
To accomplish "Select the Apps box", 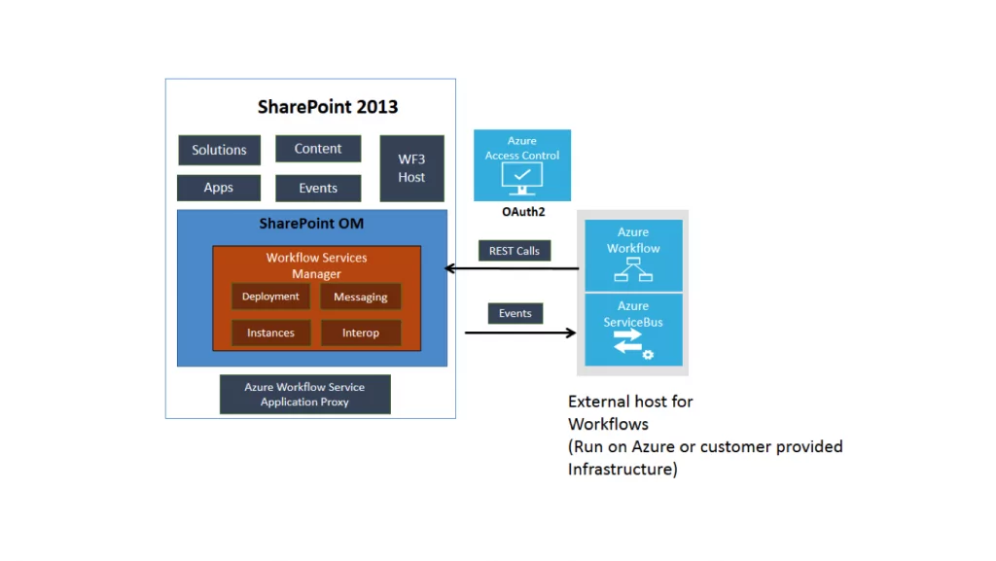I will (219, 188).
